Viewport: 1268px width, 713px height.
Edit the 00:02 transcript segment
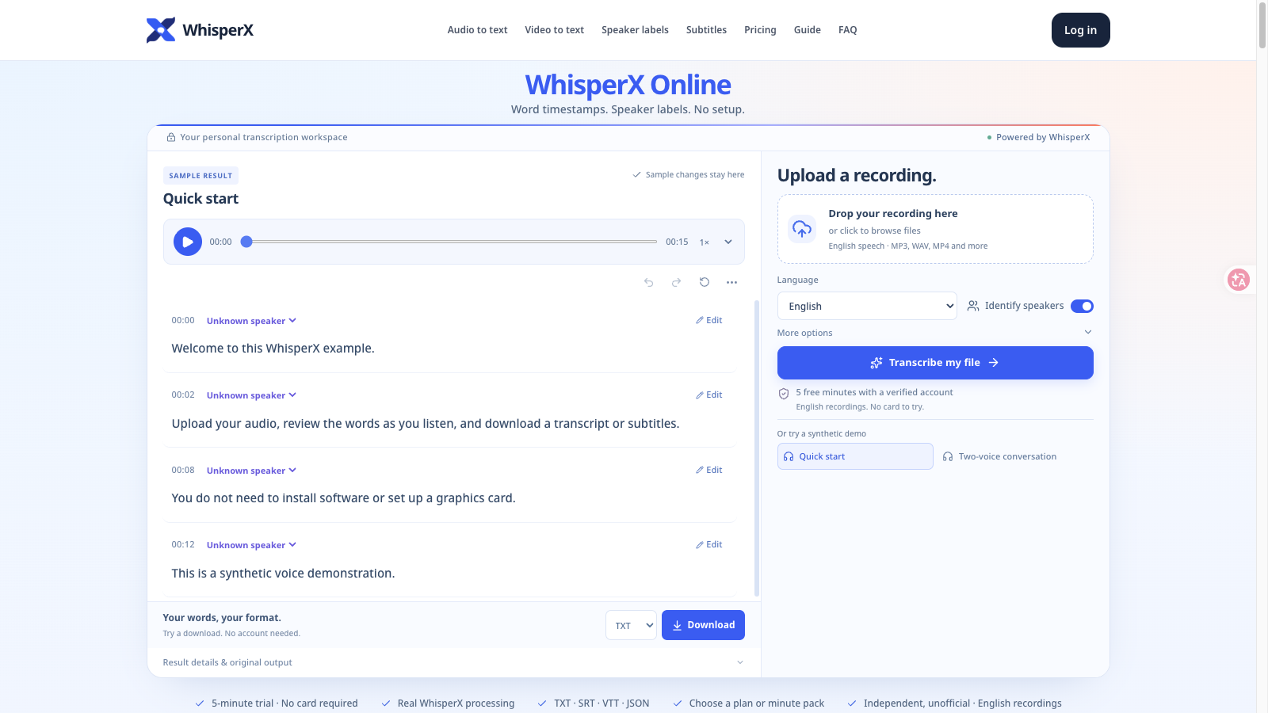(709, 395)
